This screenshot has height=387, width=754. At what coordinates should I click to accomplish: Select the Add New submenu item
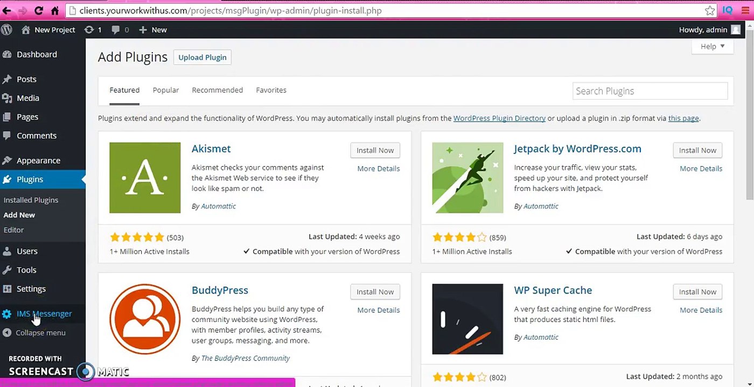[19, 215]
